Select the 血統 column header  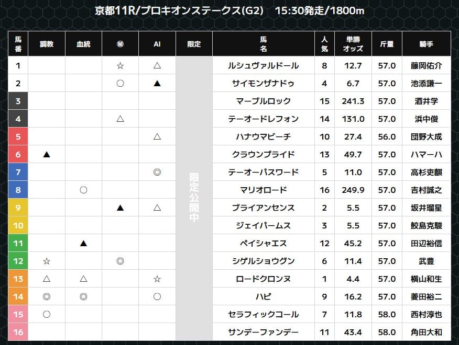click(x=83, y=44)
